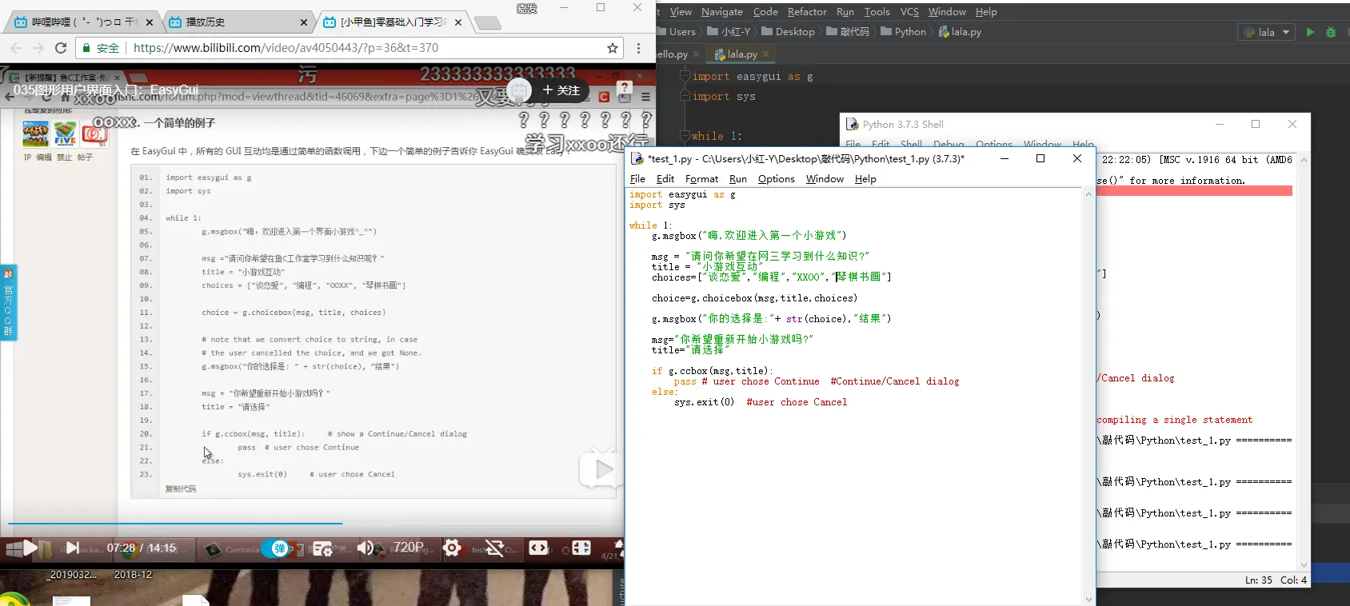Toggle loop playback in the player
This screenshot has width=1350, height=606.
[494, 548]
